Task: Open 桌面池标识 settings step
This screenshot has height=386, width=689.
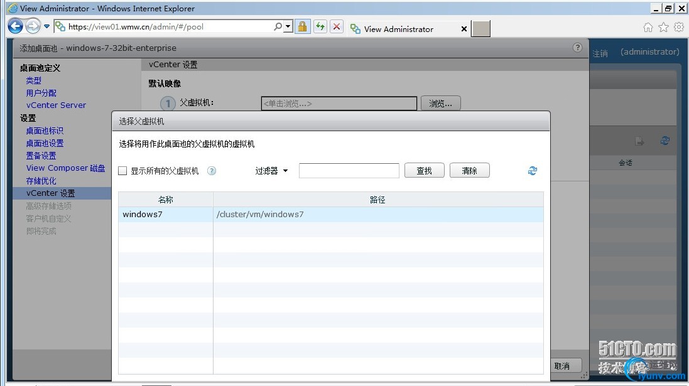Action: coord(45,131)
